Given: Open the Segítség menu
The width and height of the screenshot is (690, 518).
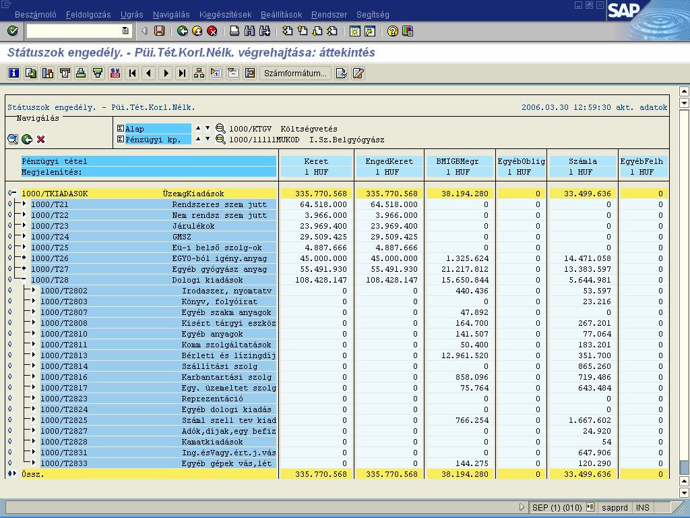Looking at the screenshot, I should coord(373,15).
